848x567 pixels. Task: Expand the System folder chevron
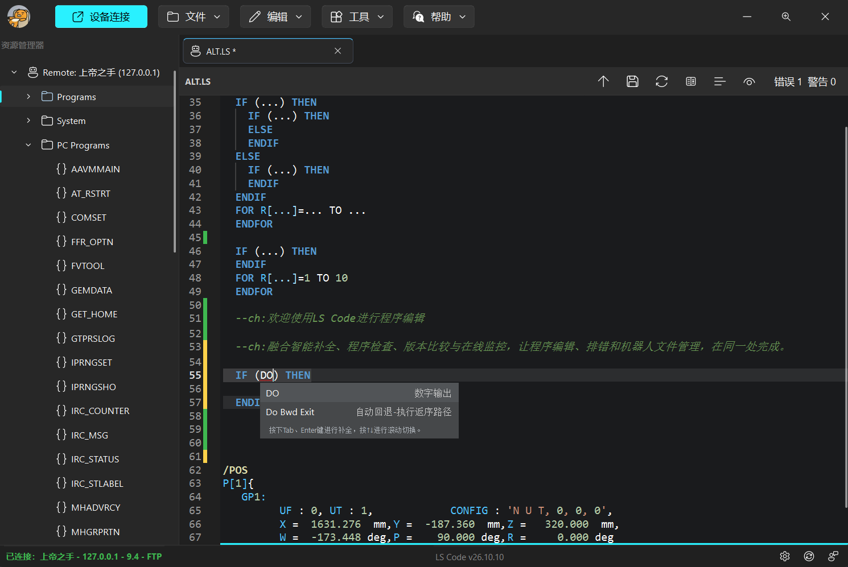(x=28, y=121)
